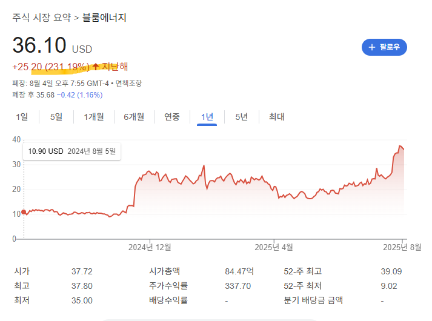
Task: Show the 최대 maximum range chart
Action: 277,117
